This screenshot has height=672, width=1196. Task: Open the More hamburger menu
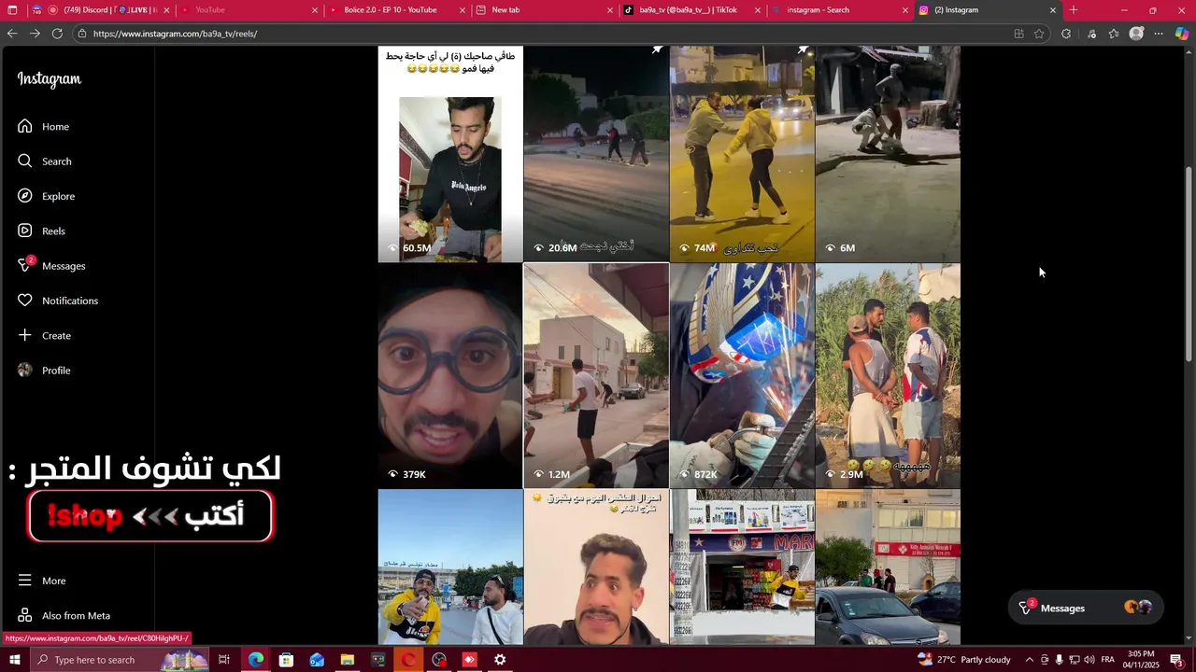pyautogui.click(x=42, y=581)
